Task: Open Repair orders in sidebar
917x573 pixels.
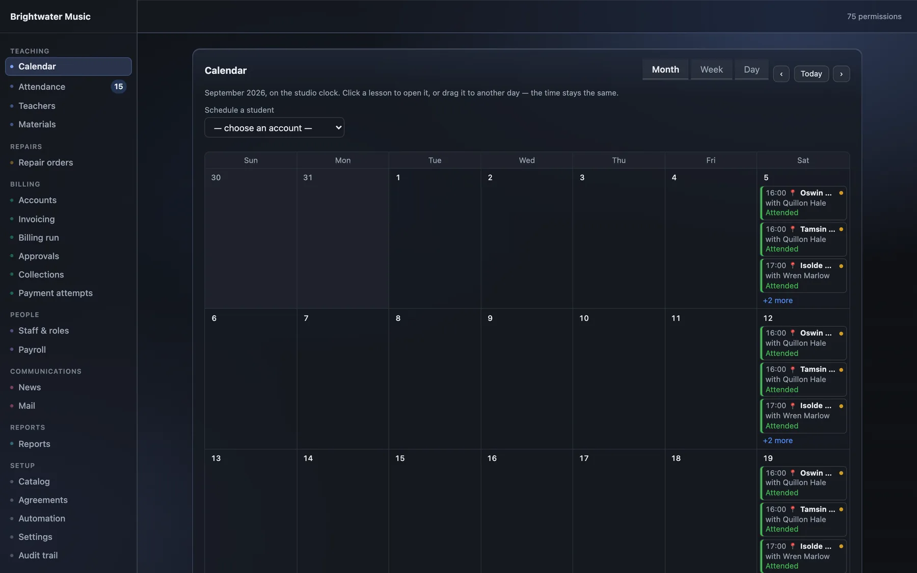Action: point(68,162)
